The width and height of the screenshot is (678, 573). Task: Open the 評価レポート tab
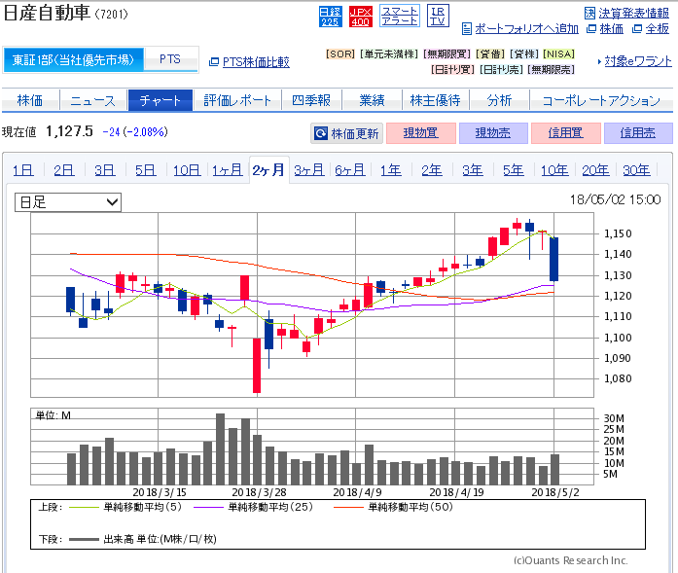pyautogui.click(x=237, y=100)
